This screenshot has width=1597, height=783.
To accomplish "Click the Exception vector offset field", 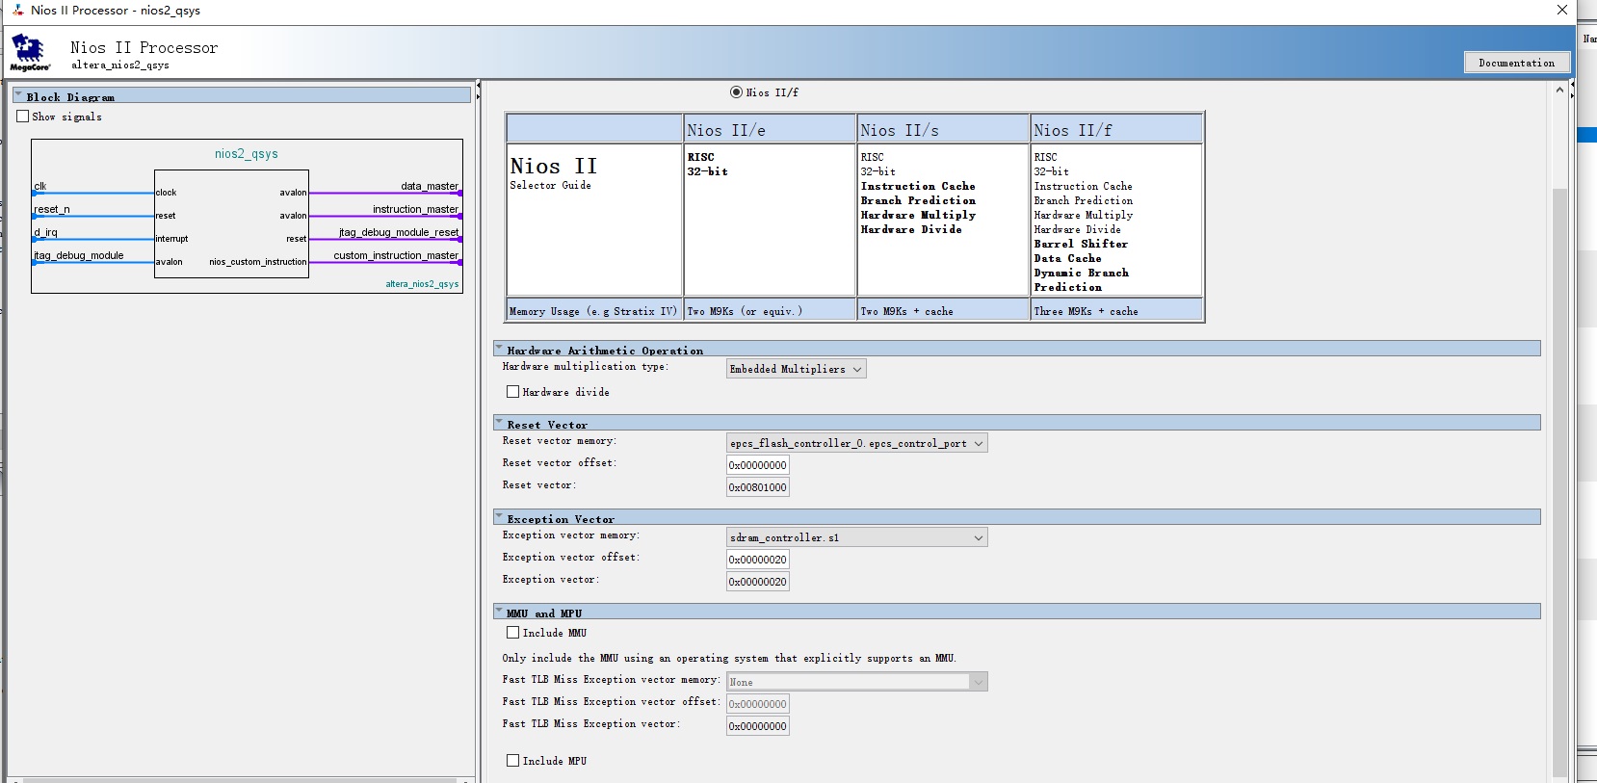I will coord(758,560).
